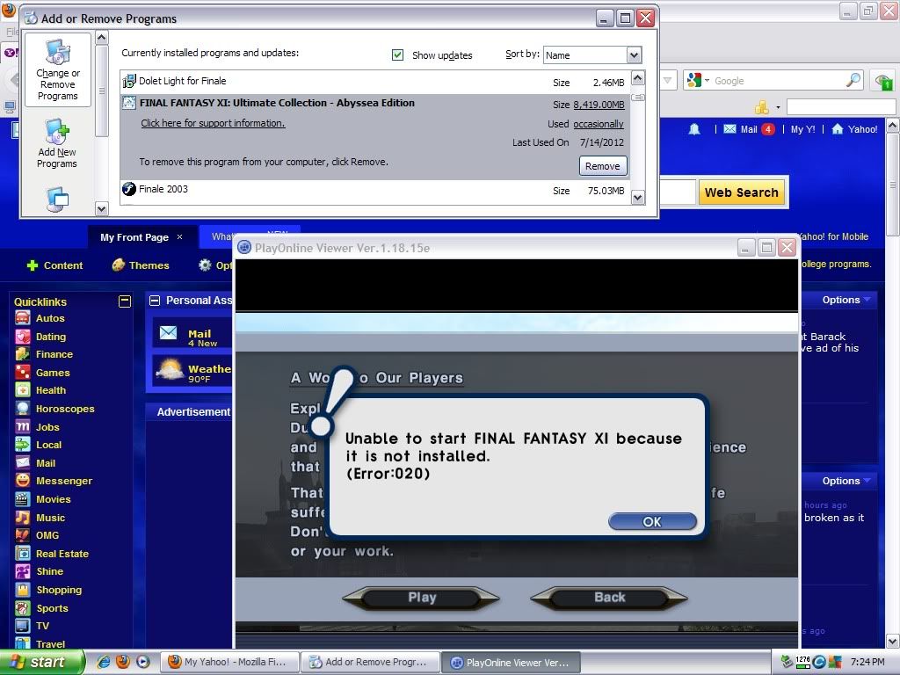Viewport: 900px width, 675px height.
Task: Select Change or Remove Programs icon
Action: pos(58,69)
